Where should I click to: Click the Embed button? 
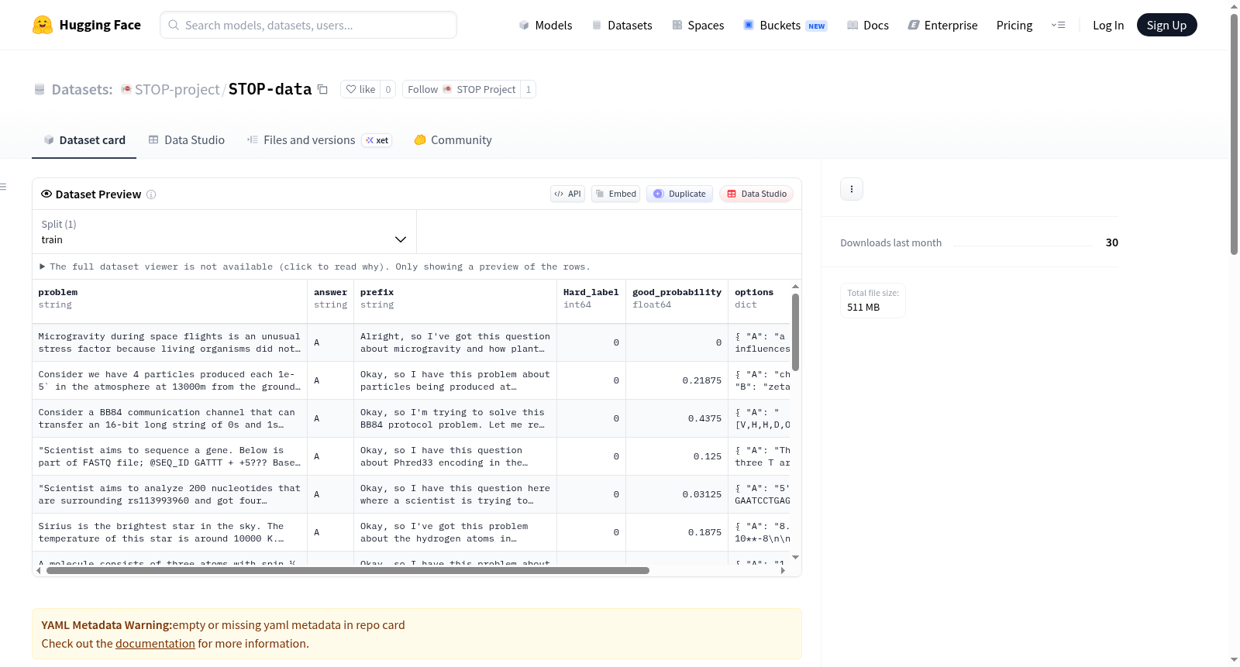(615, 194)
